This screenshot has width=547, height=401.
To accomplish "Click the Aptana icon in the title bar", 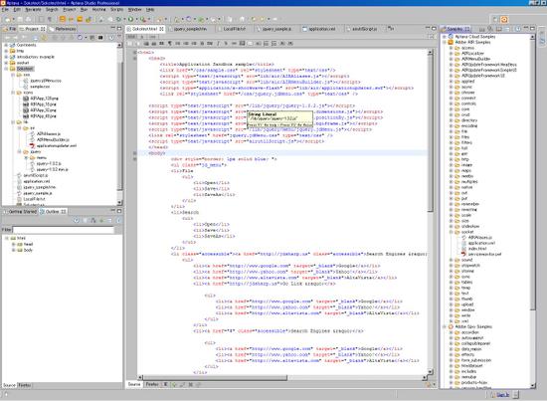I will 3,3.
